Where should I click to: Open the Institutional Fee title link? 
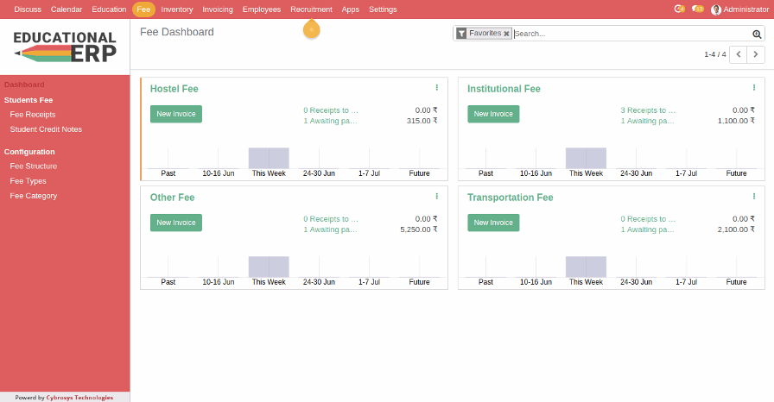point(504,89)
